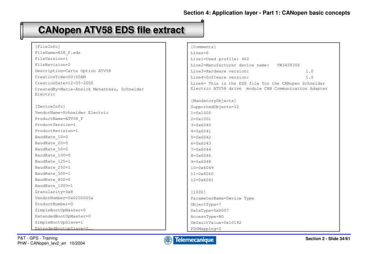368x254 pixels.
Task: Select the DataType=0x0007 line
Action: [x=210, y=211]
